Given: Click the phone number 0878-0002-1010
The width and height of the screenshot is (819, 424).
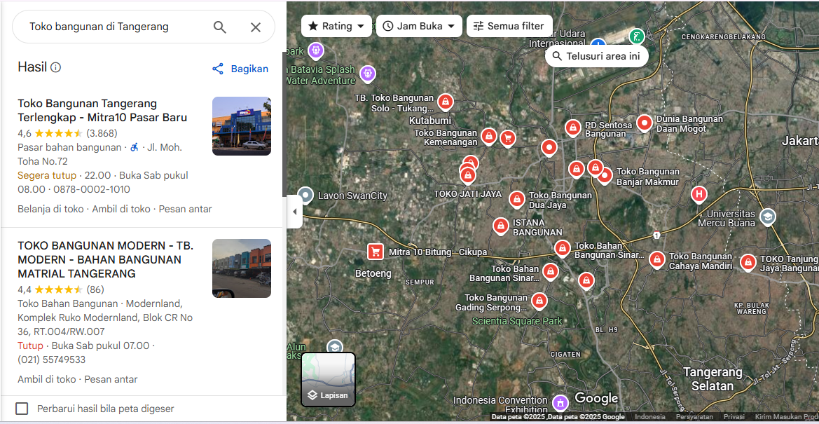Looking at the screenshot, I should point(91,189).
